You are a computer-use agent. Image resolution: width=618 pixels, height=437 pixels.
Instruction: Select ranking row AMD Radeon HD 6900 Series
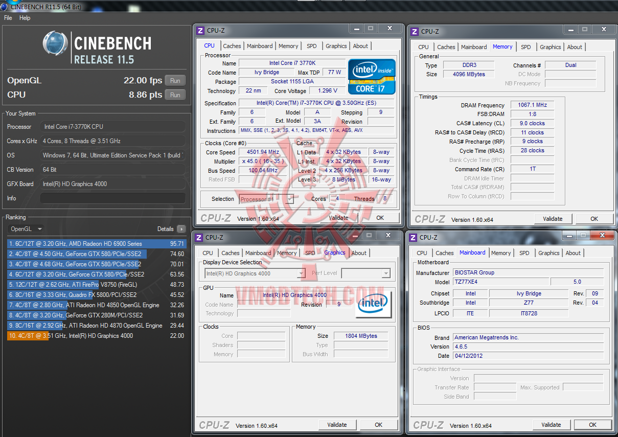point(97,244)
